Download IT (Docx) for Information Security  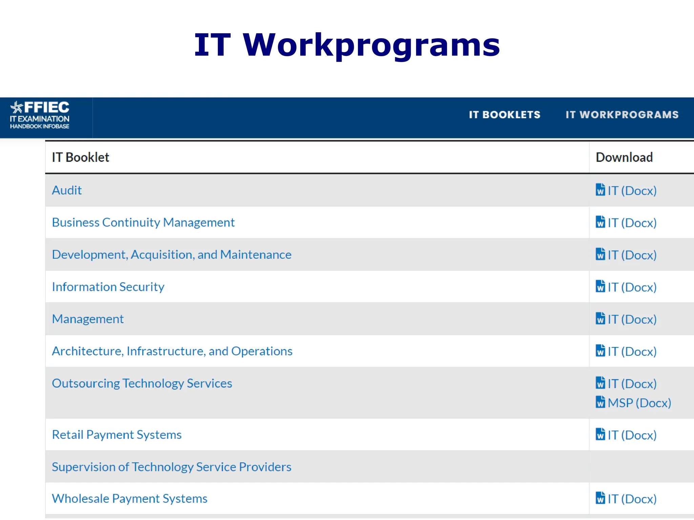(632, 287)
